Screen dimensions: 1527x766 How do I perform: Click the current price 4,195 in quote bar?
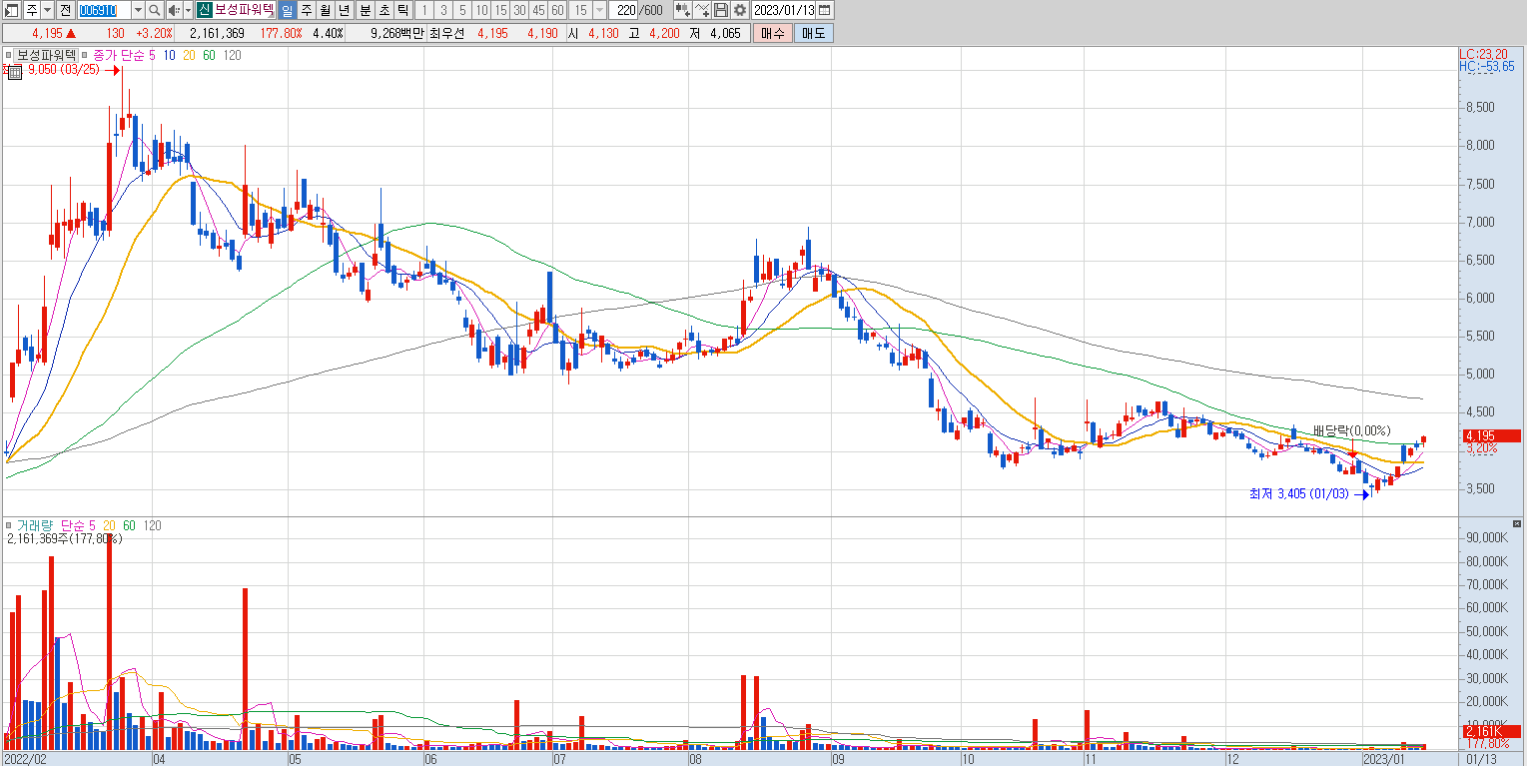(x=48, y=33)
